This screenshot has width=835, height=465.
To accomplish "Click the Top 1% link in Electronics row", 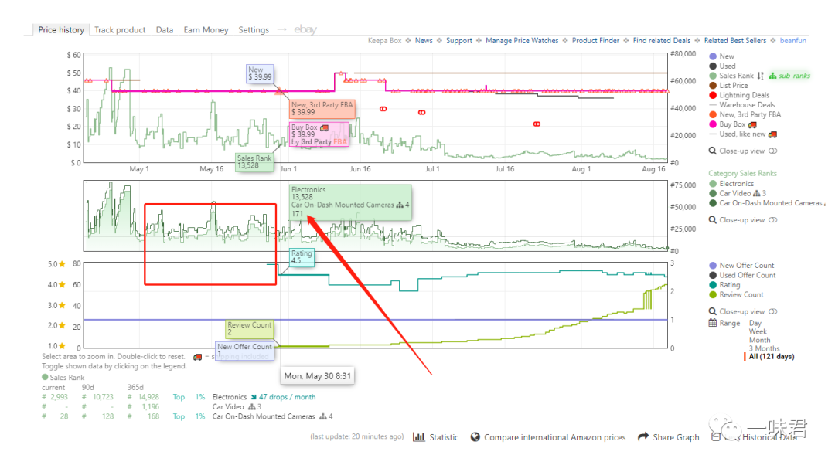I will point(189,397).
